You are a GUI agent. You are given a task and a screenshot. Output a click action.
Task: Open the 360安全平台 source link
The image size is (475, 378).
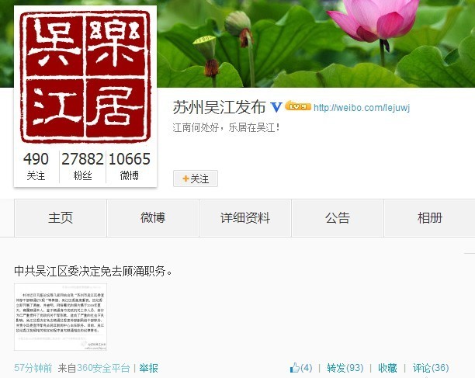103,368
